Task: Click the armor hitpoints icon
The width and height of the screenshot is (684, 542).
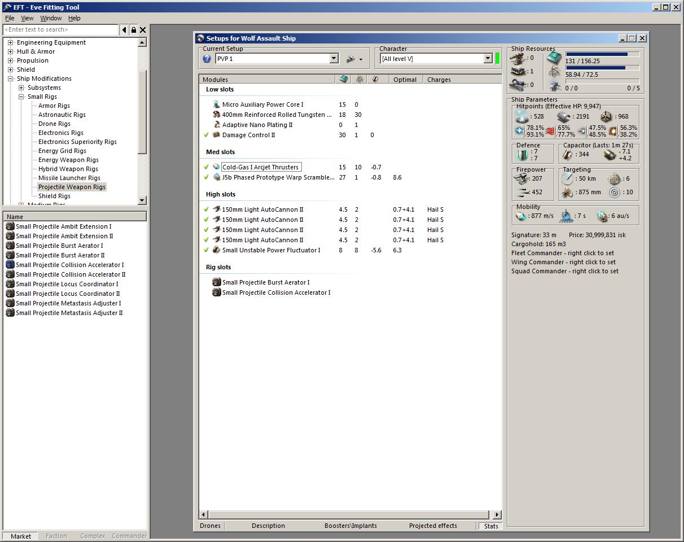Action: pos(564,116)
